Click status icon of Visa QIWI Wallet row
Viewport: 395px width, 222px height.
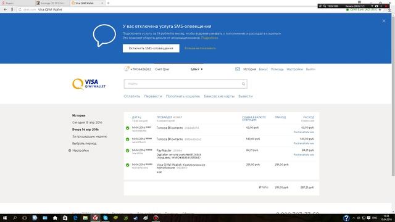point(128,165)
